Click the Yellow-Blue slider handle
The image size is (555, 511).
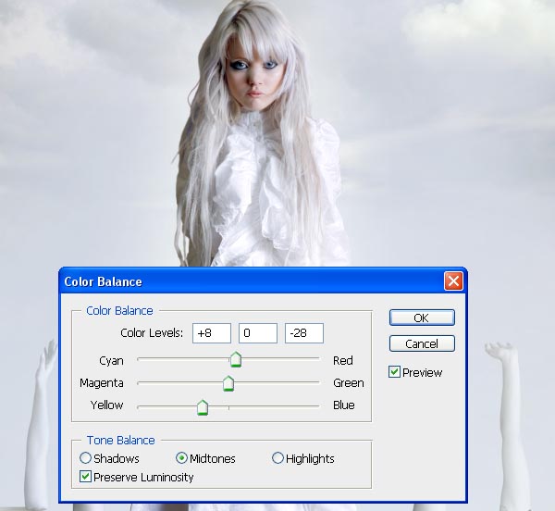(203, 407)
